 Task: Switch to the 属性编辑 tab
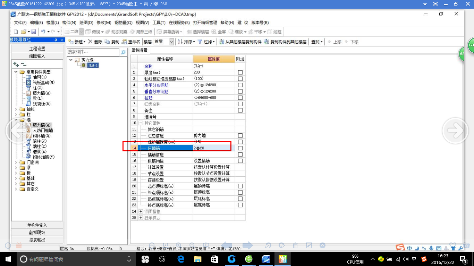[x=139, y=50]
